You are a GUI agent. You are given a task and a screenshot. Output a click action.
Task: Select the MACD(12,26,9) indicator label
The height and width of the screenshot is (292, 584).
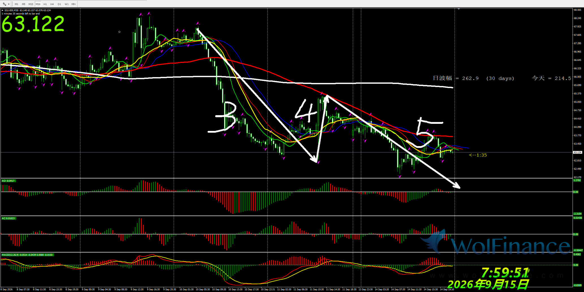coord(27,255)
